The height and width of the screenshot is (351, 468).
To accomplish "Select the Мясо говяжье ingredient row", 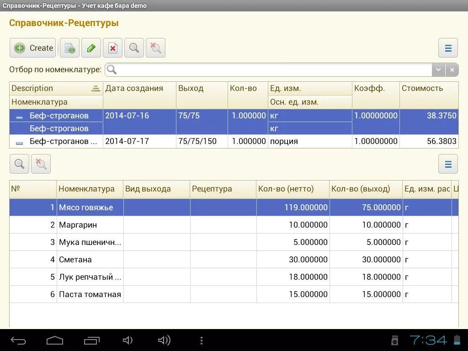I will point(234,207).
